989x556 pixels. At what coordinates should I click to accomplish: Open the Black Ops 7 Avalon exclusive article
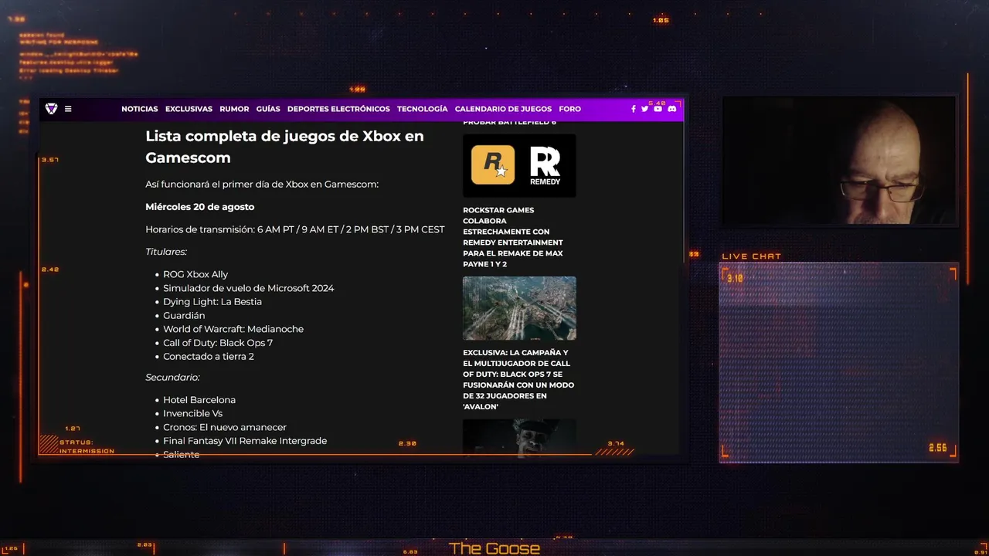(518, 379)
